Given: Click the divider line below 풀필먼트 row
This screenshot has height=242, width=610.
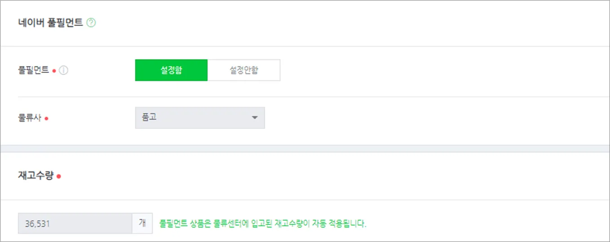Looking at the screenshot, I should coord(305,97).
